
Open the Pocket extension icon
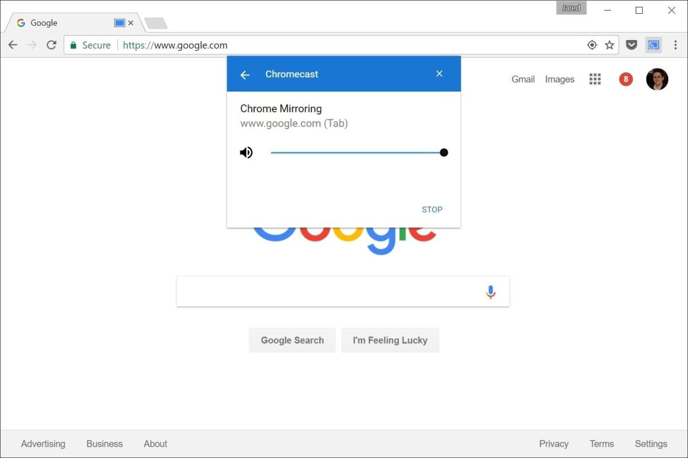(631, 45)
